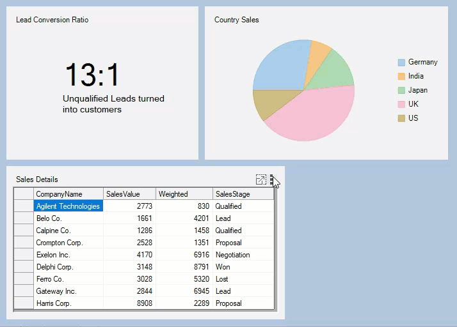Select the grid's top-left select-all corner cell
The image size is (457, 327).
pyautogui.click(x=24, y=194)
